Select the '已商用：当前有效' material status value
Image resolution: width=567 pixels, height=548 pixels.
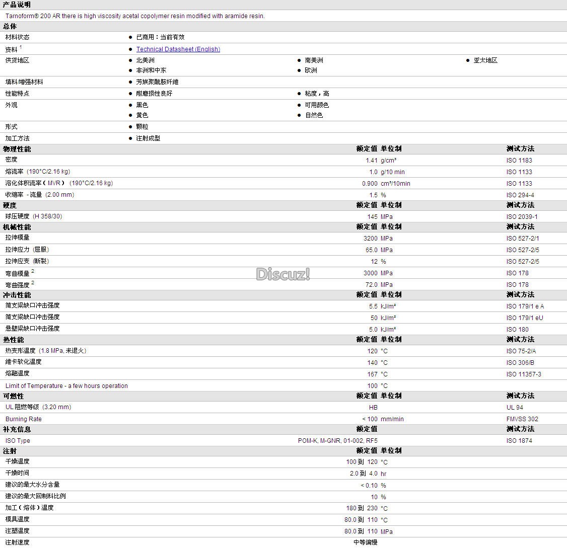coord(160,37)
